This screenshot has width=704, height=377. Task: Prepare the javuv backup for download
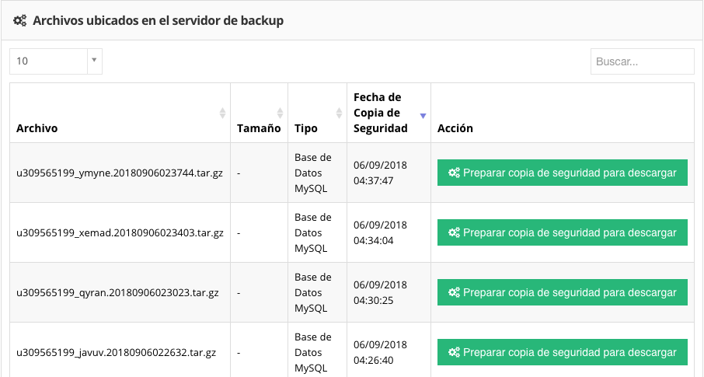pyautogui.click(x=563, y=351)
